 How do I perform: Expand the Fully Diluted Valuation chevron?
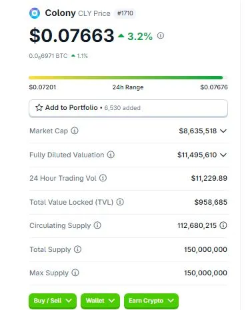click(223, 155)
